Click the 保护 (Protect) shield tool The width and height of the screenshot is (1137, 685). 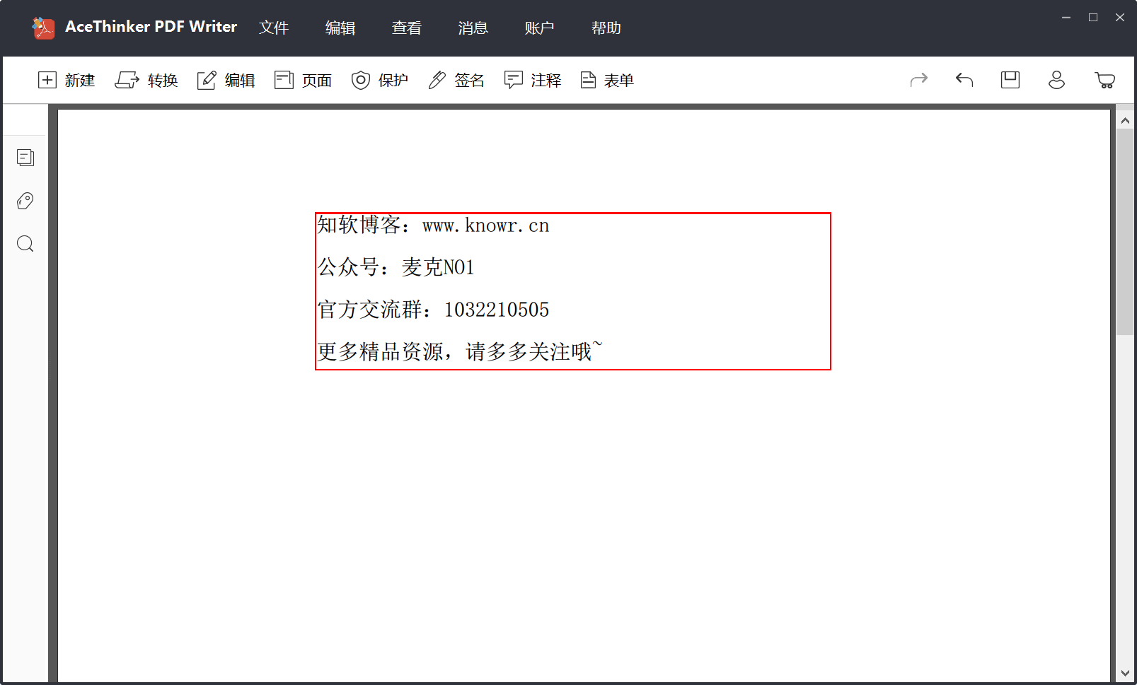point(380,80)
